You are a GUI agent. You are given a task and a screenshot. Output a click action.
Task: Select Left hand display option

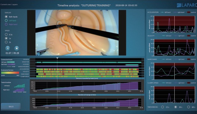pyautogui.click(x=6, y=20)
